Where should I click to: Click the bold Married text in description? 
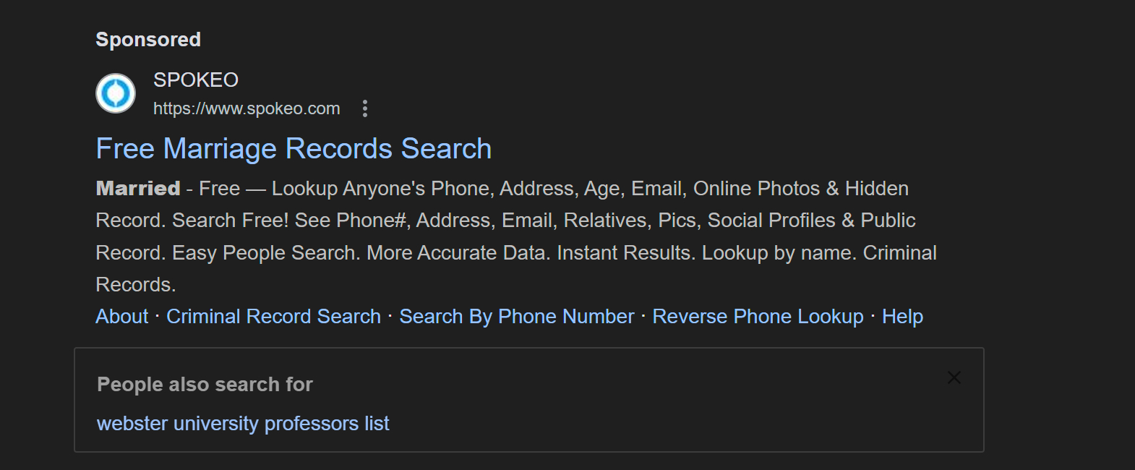tap(137, 188)
